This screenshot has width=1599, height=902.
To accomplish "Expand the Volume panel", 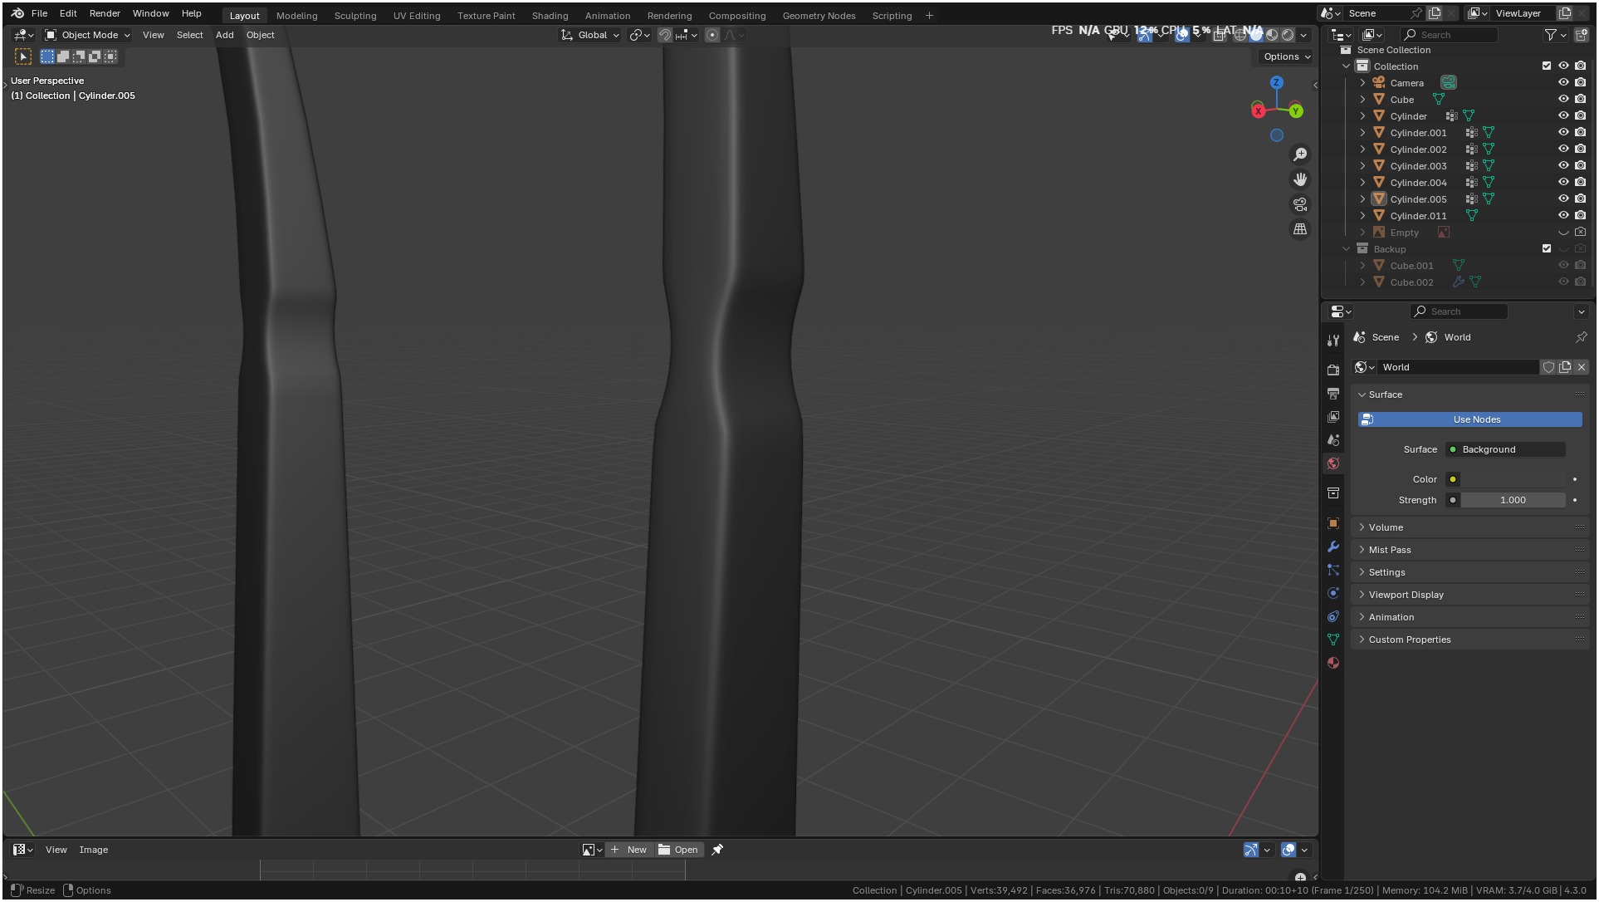I will click(x=1386, y=527).
